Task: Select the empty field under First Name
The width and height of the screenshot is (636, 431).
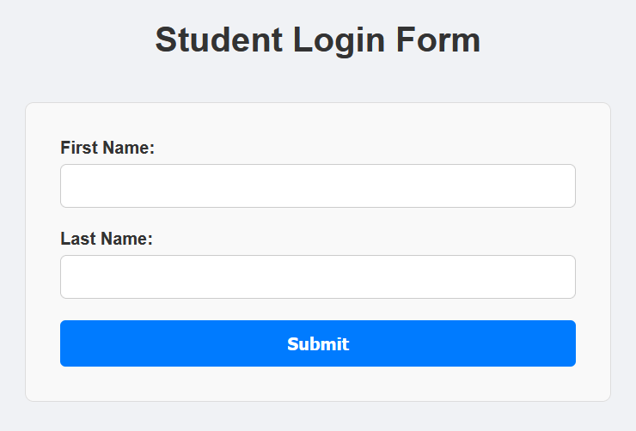Action: pos(317,185)
